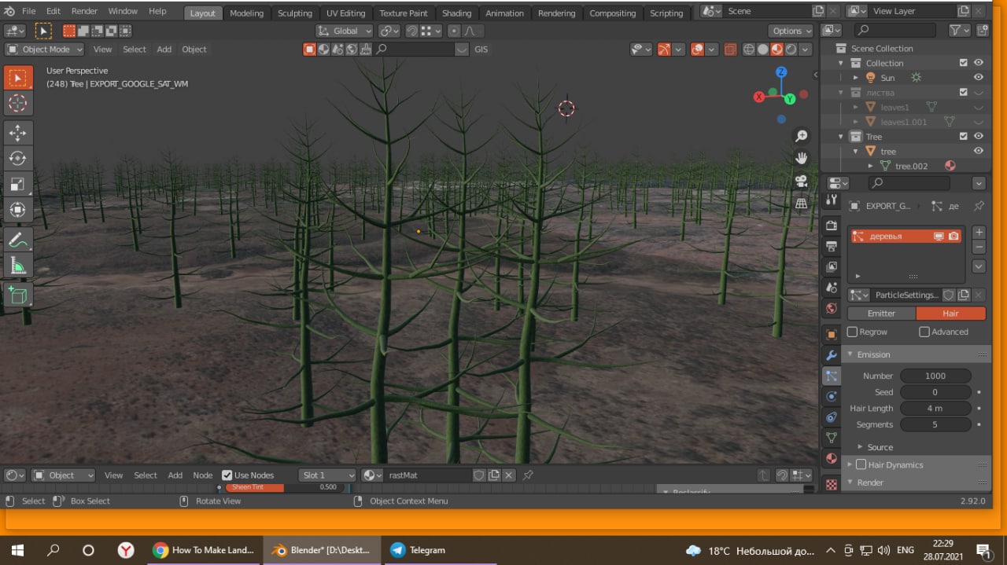This screenshot has width=1007, height=565.
Task: Enable the Advanced checkbox
Action: click(x=924, y=332)
